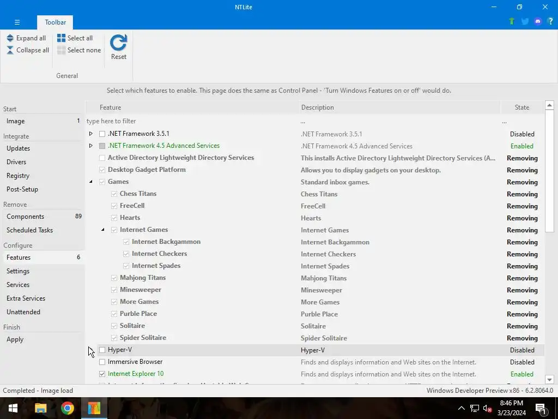Image resolution: width=558 pixels, height=419 pixels.
Task: Click the 'type here to filter' field
Action: pos(192,121)
